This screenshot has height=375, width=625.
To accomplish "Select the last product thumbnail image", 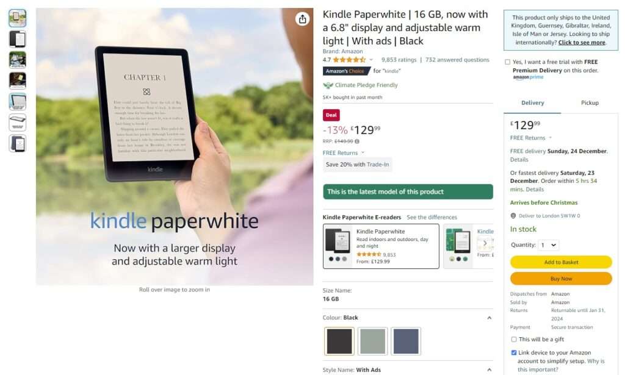I will click(18, 143).
